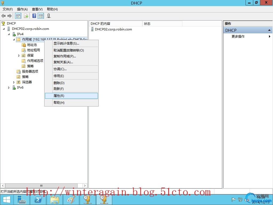This screenshot has height=205, width=273.
Task: Switch to the first DHCP taskbar window
Action: coord(87,200)
